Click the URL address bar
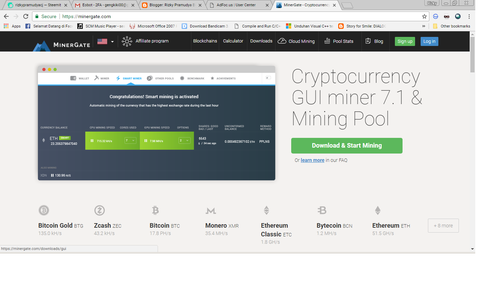The image size is (501, 282). [231, 16]
